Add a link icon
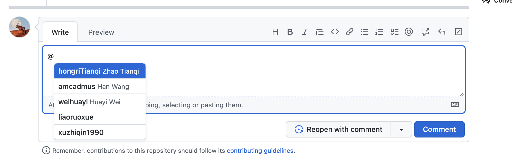The height and width of the screenshot is (162, 512). [349, 32]
